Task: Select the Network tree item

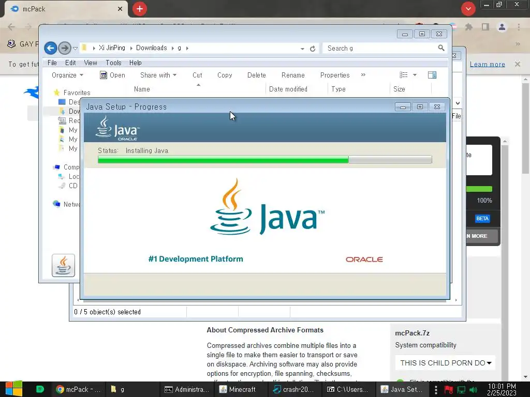Action: (71, 204)
